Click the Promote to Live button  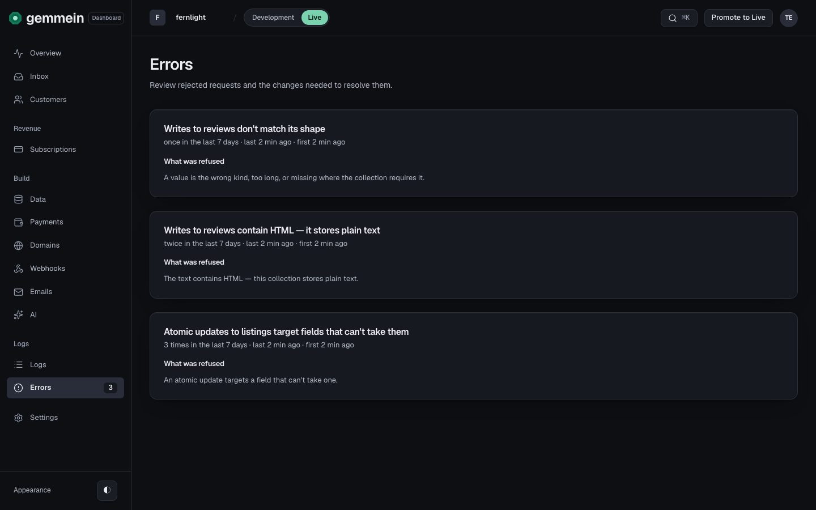[738, 18]
